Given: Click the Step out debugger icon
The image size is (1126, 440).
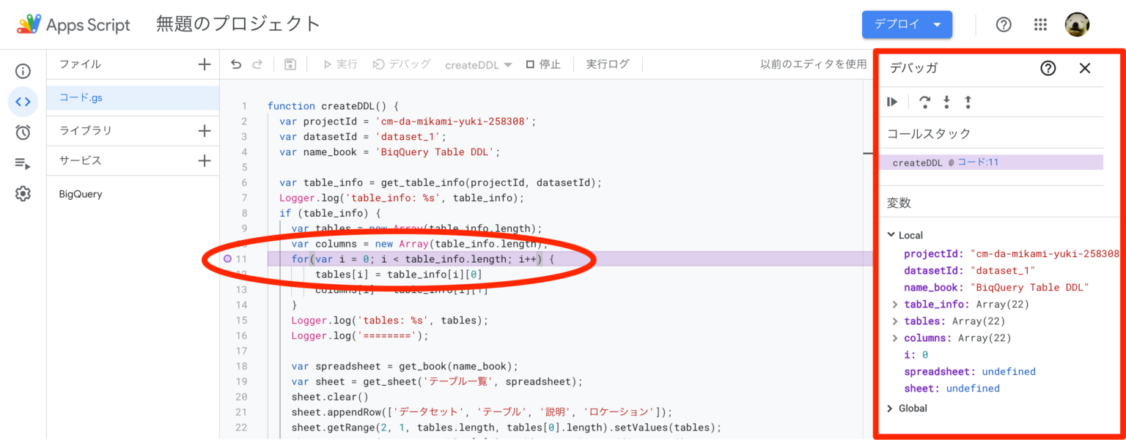Looking at the screenshot, I should (968, 102).
